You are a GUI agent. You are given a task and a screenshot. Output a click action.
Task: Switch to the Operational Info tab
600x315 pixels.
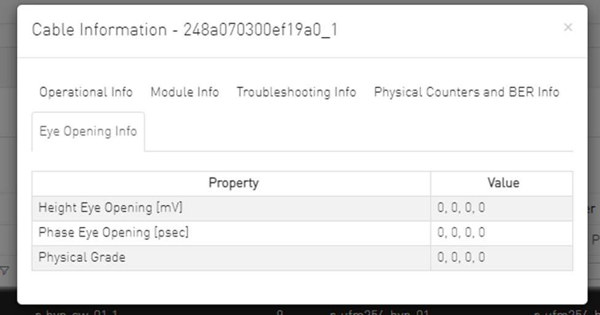tap(86, 92)
